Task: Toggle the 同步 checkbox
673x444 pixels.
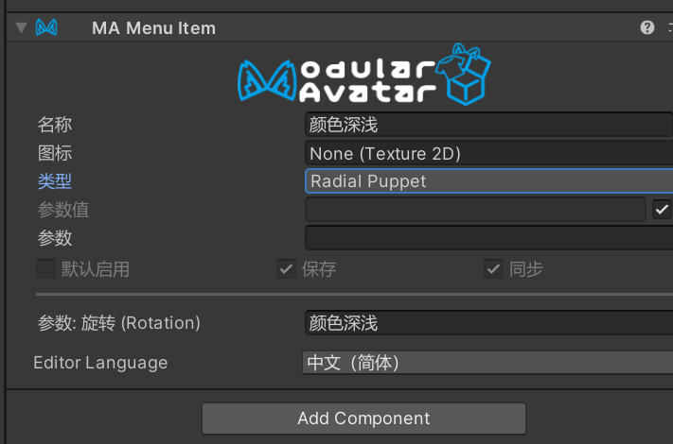Action: (x=492, y=268)
